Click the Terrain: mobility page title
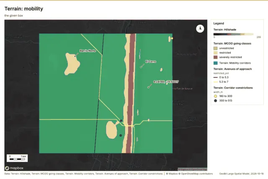 click(24, 9)
